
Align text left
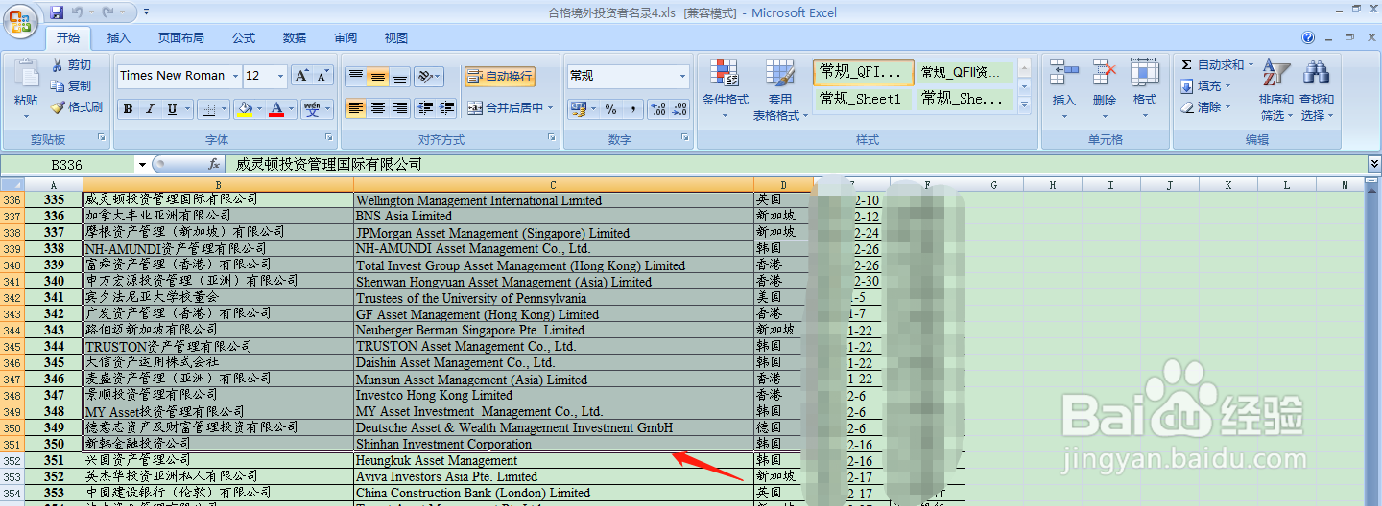(355, 108)
